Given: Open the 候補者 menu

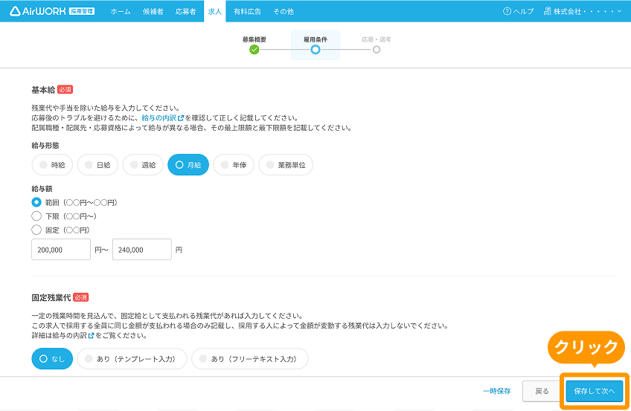Looking at the screenshot, I should tap(153, 12).
